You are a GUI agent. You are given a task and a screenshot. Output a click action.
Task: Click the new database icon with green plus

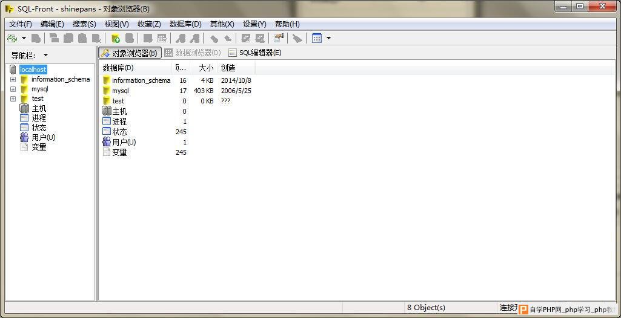116,38
